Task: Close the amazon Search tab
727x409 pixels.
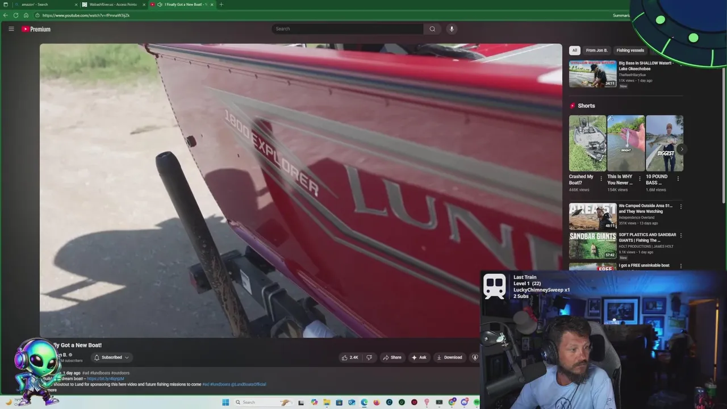Action: coord(76,5)
